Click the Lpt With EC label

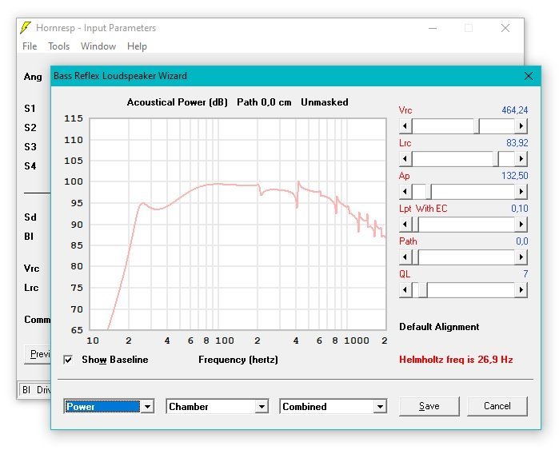423,209
